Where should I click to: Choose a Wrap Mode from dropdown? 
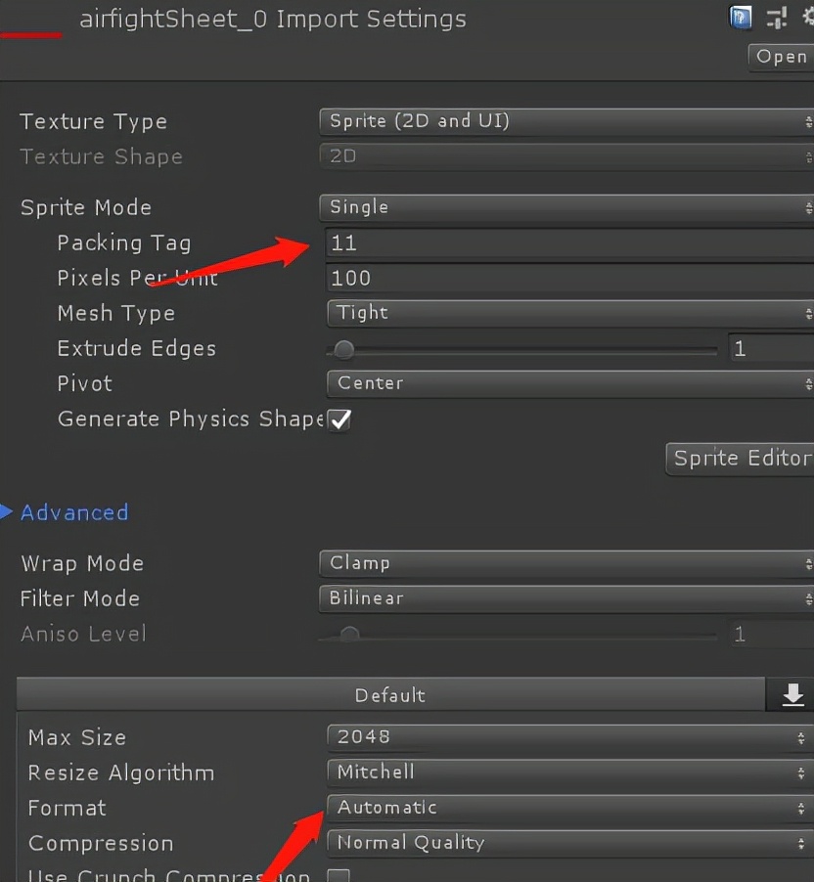tap(565, 563)
